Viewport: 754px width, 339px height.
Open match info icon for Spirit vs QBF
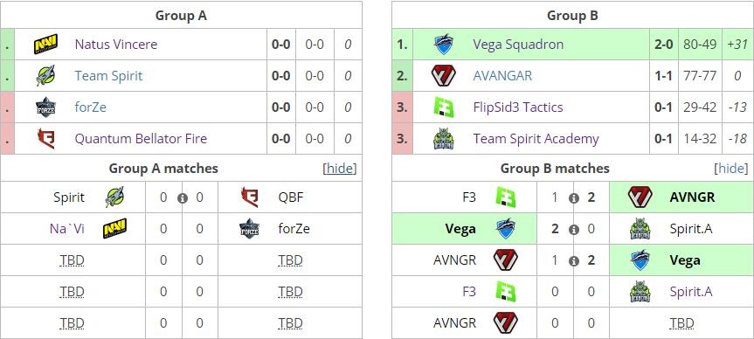click(182, 197)
